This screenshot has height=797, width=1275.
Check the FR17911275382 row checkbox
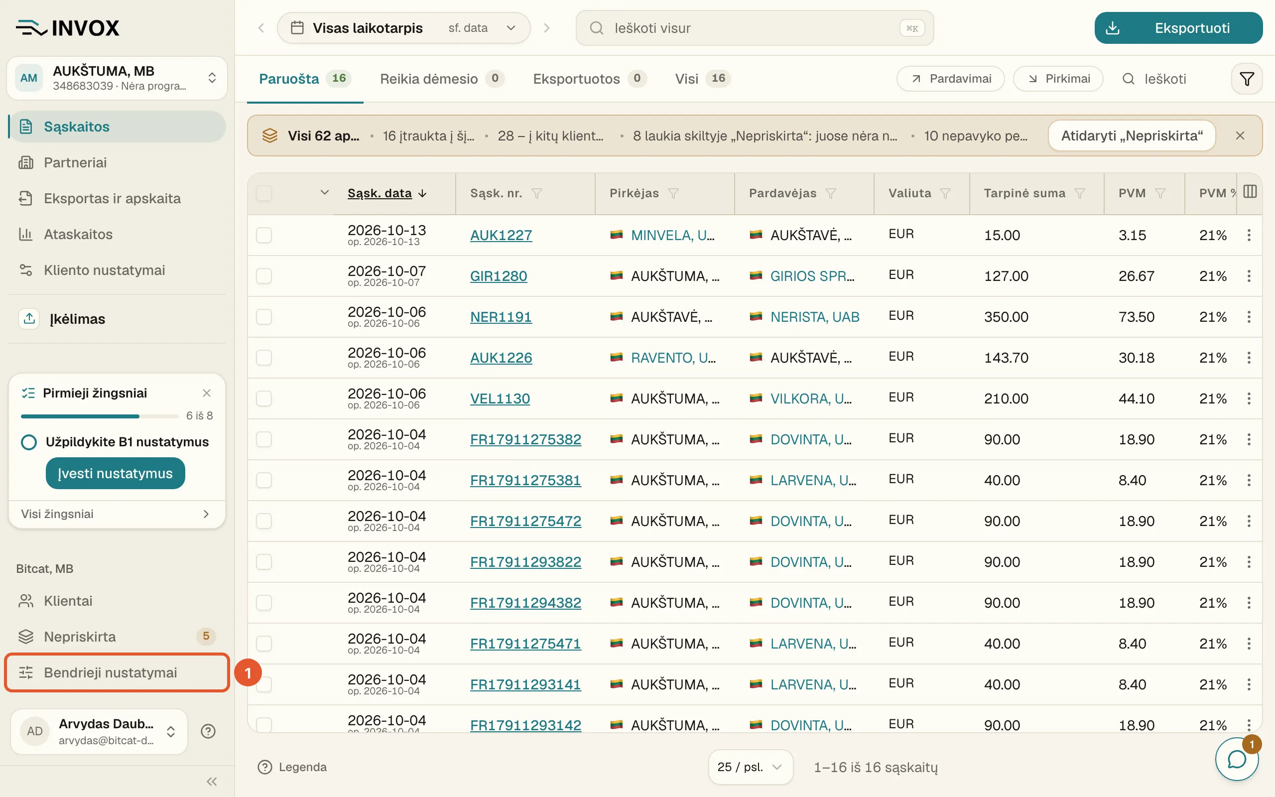point(264,439)
